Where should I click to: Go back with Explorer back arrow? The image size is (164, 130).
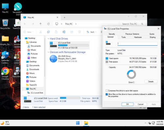(x=25, y=24)
